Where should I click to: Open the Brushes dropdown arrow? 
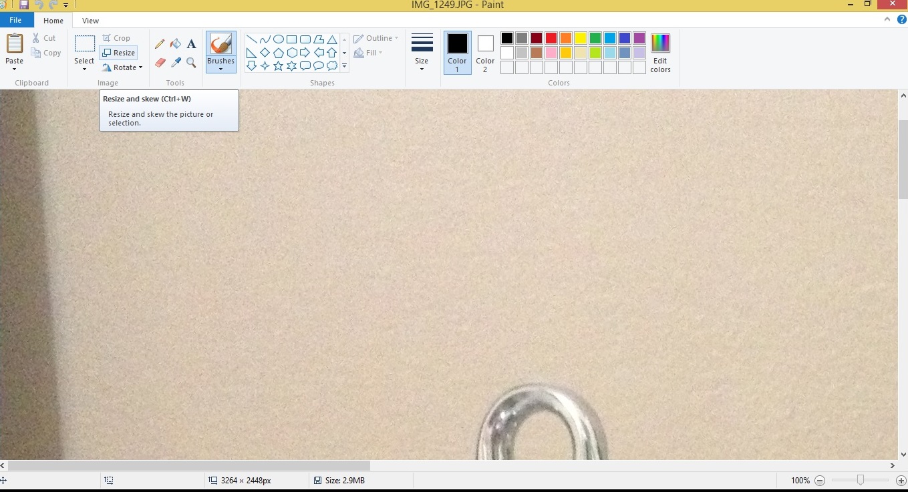click(x=220, y=69)
